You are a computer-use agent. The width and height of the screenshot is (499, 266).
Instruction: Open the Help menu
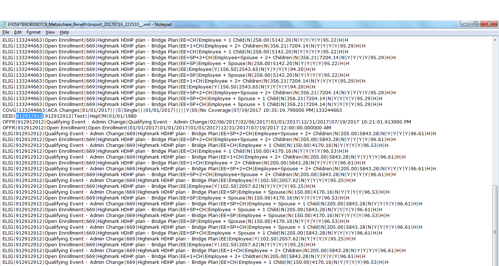pyautogui.click(x=64, y=32)
